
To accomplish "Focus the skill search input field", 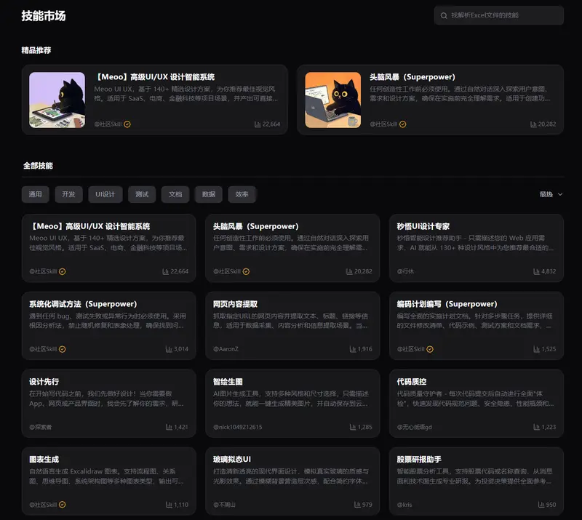I will click(499, 15).
